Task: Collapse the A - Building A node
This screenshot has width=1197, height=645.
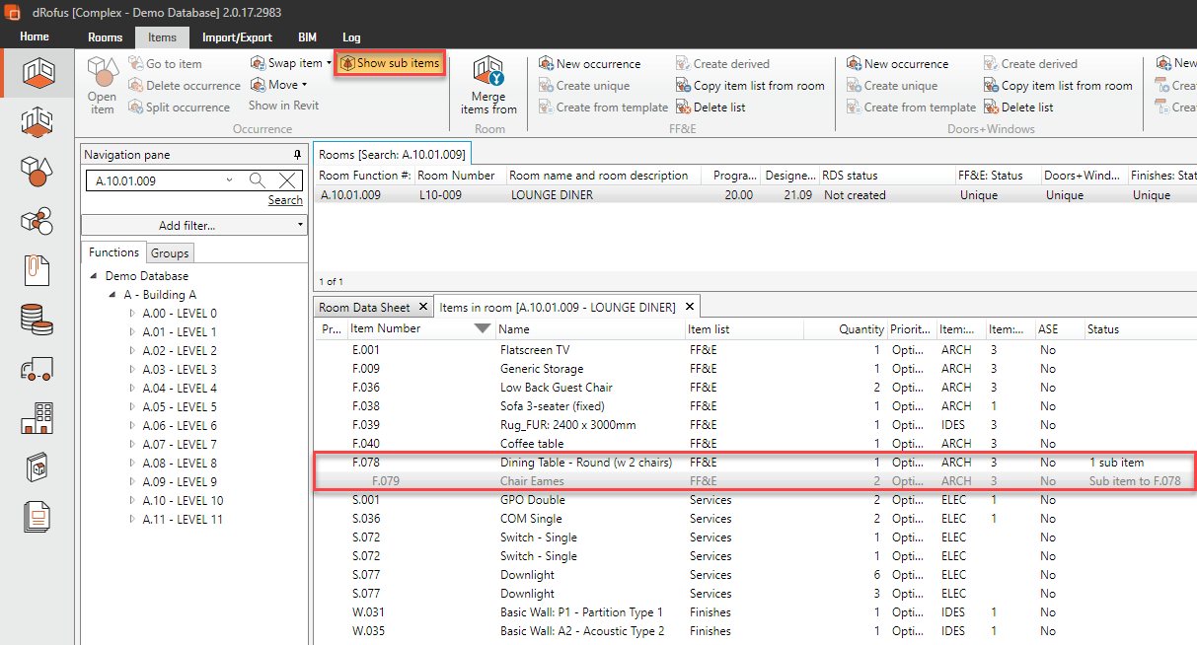Action: 112,295
